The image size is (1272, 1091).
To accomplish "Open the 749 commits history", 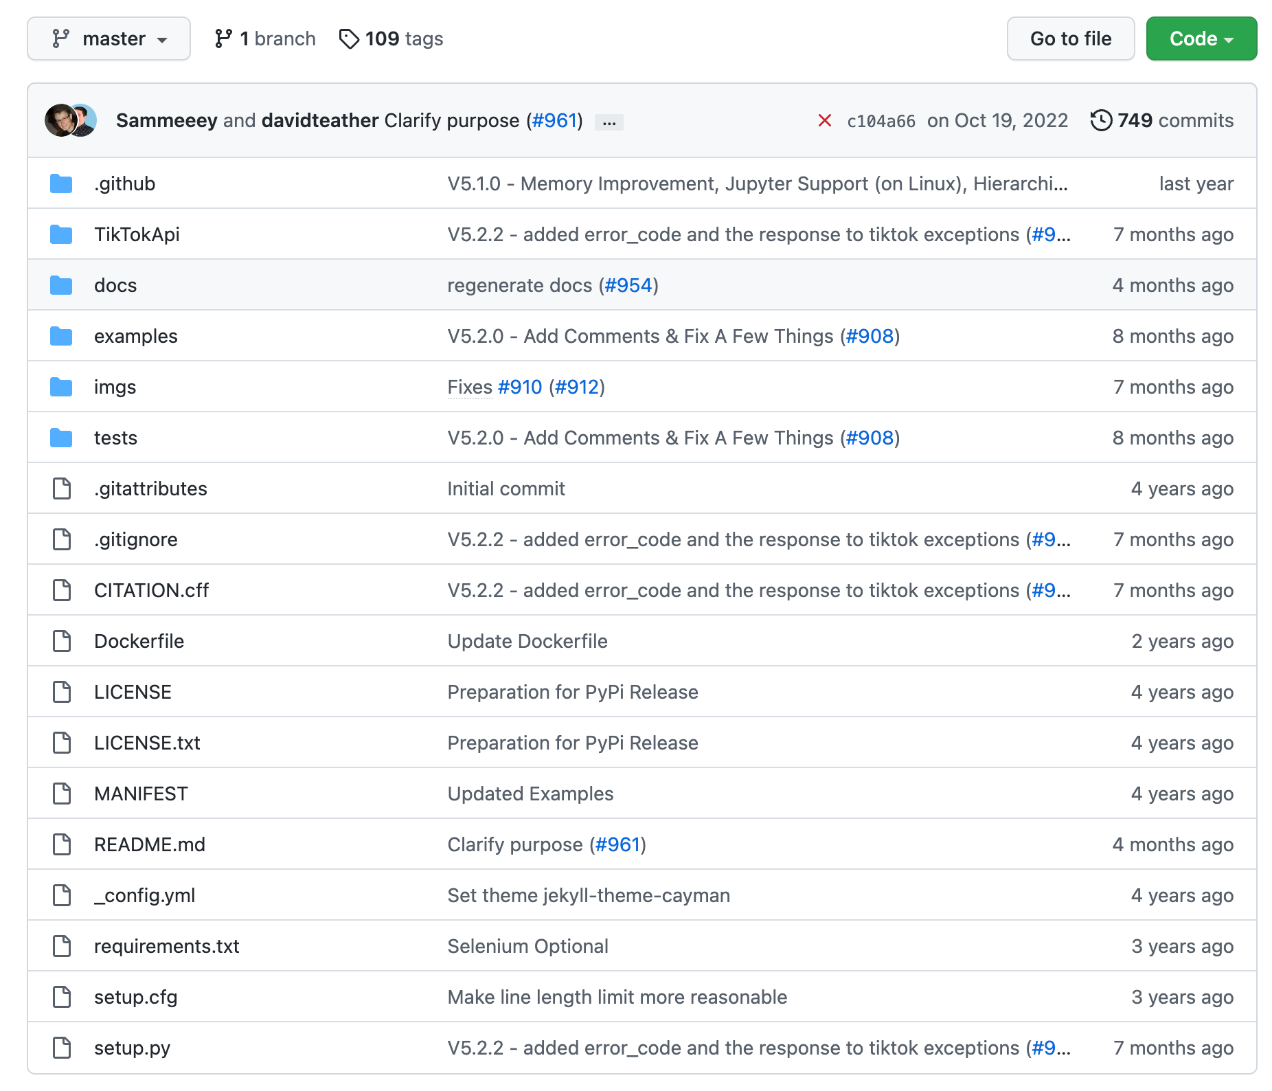I will click(1162, 120).
